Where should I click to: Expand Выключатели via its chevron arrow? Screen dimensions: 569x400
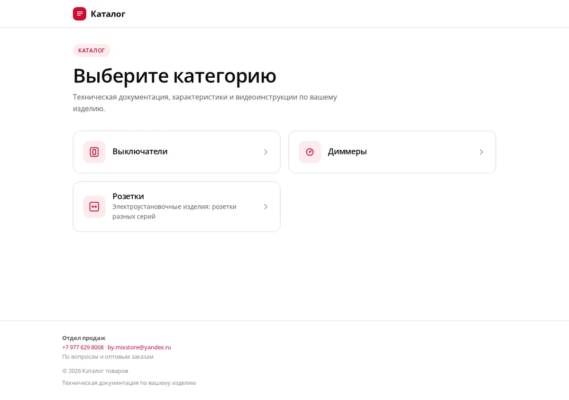(266, 152)
